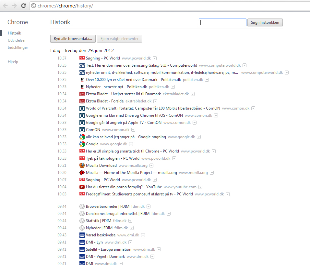Click Computerworld icon next to Samsung Galaxy test
The width and height of the screenshot is (310, 265).
tap(82, 65)
